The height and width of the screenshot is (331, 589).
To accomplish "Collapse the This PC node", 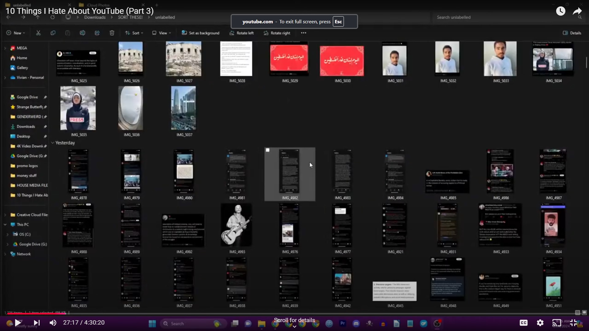I will point(5,225).
